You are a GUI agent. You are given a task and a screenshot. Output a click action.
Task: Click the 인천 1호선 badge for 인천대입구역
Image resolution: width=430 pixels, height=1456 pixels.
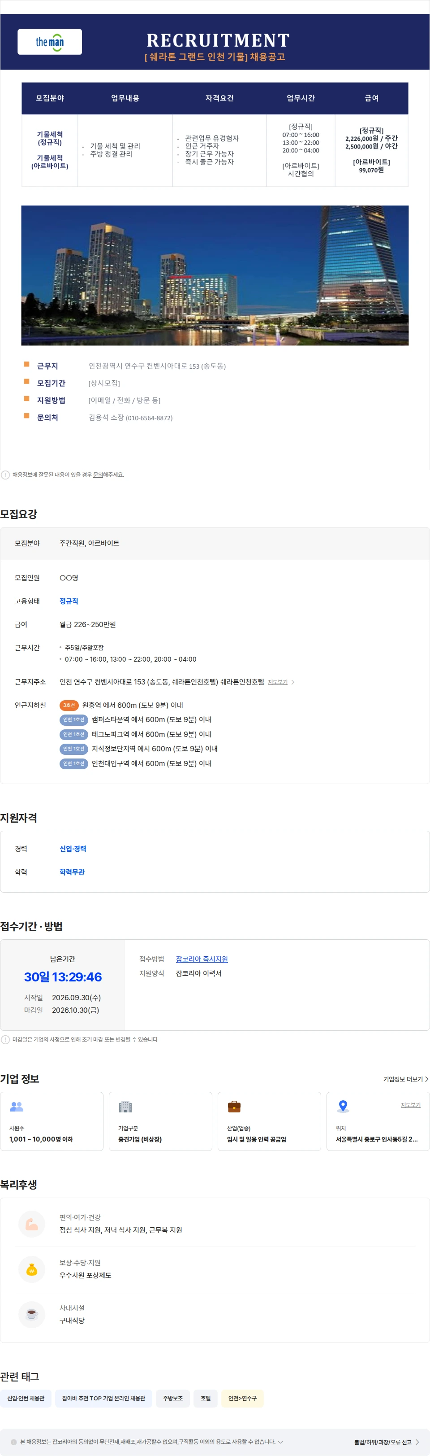tap(74, 763)
